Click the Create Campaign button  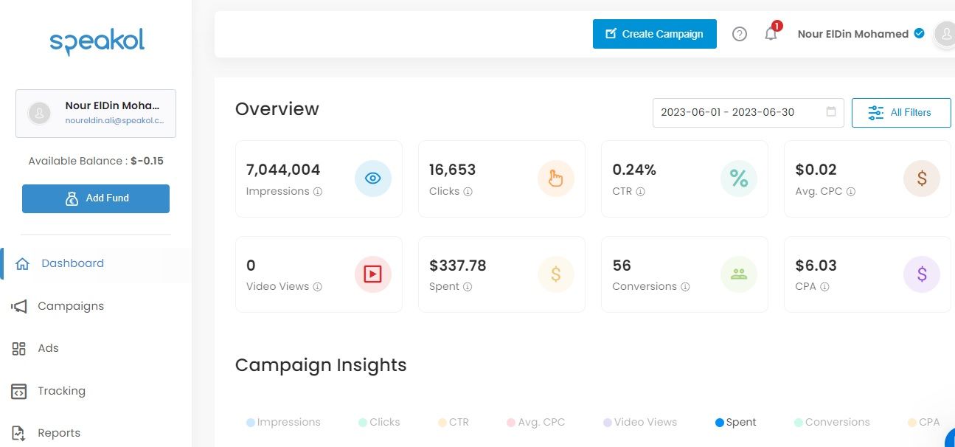(x=653, y=33)
